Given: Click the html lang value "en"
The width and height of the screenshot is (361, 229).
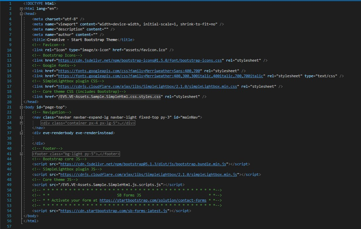Looking at the screenshot, I should pos(52,9).
